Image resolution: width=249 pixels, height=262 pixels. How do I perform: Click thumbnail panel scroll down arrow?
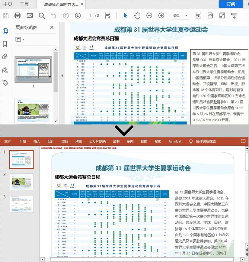coord(56,121)
